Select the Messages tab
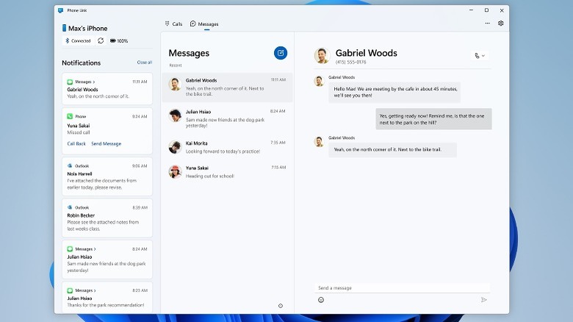This screenshot has width=573, height=322. pyautogui.click(x=204, y=24)
